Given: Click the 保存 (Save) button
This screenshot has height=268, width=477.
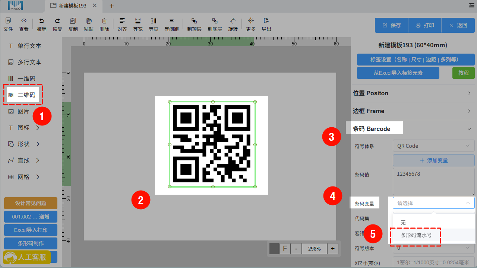Looking at the screenshot, I should 392,25.
